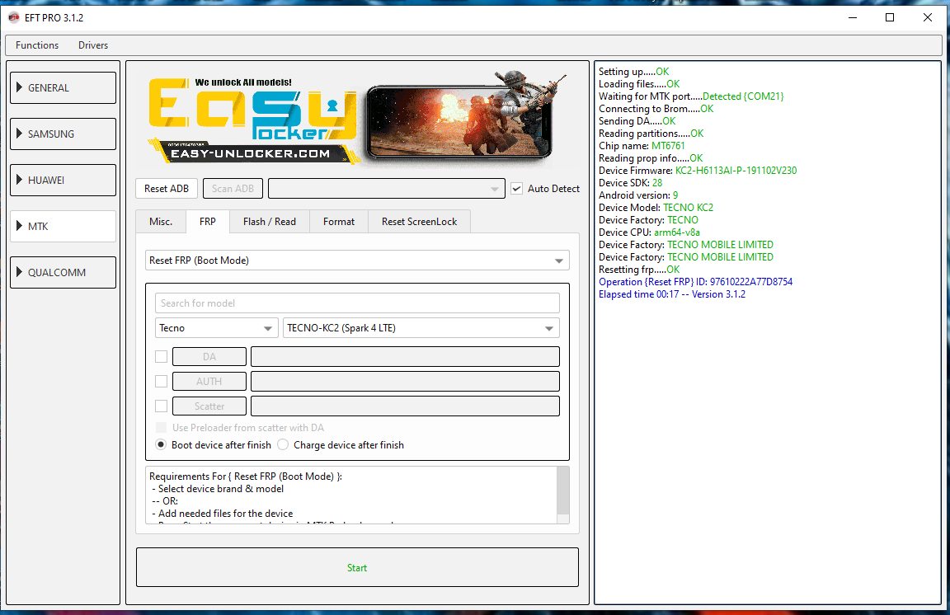The width and height of the screenshot is (950, 615).
Task: Toggle the DA file checkbox
Action: pyautogui.click(x=161, y=356)
